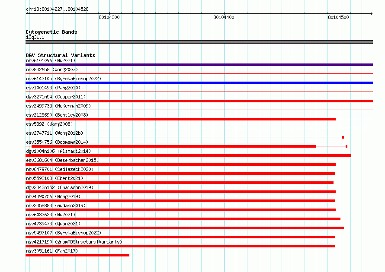Select the nsv4217190 gnomAD red bar

pos(180,246)
